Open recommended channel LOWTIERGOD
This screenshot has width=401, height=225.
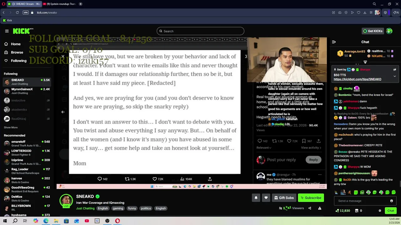click(x=27, y=152)
